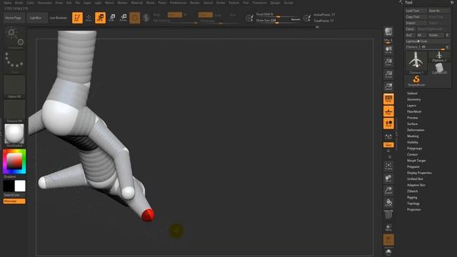Open the Zplugin menu
Viewport: 457px width, 257px height.
coord(275,3)
